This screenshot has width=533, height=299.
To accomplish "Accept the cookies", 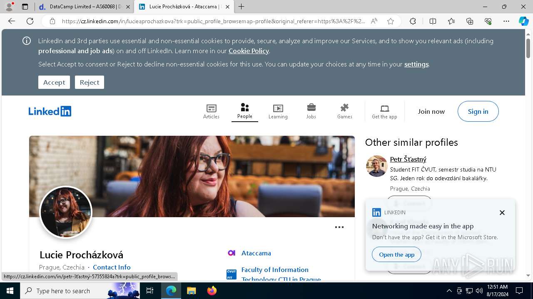I will coord(54,82).
